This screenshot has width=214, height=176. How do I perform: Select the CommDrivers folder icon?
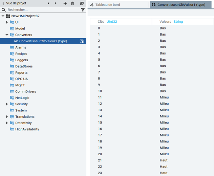(12, 91)
